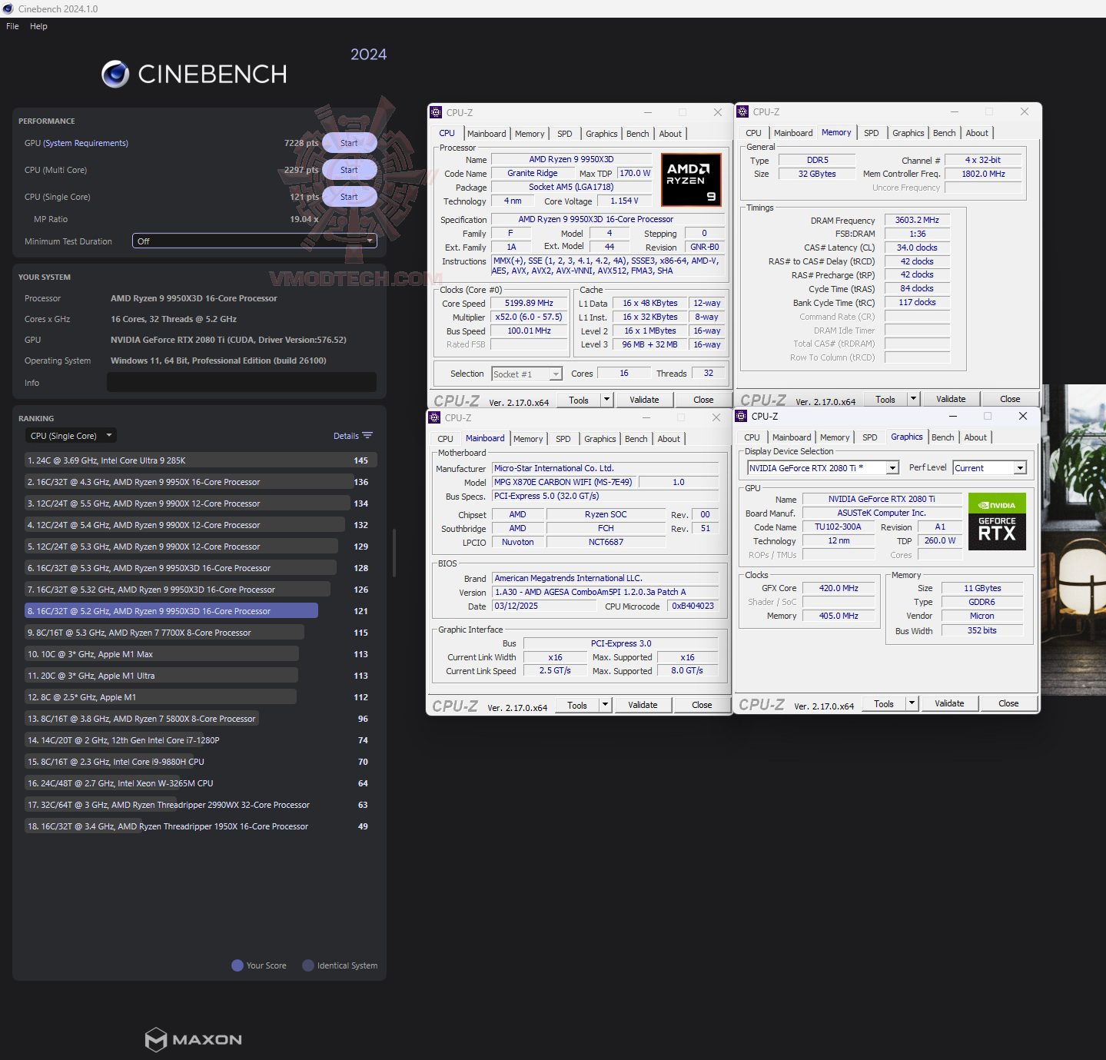Click the ranking list scrollbar
The height and width of the screenshot is (1060, 1106).
[x=394, y=553]
